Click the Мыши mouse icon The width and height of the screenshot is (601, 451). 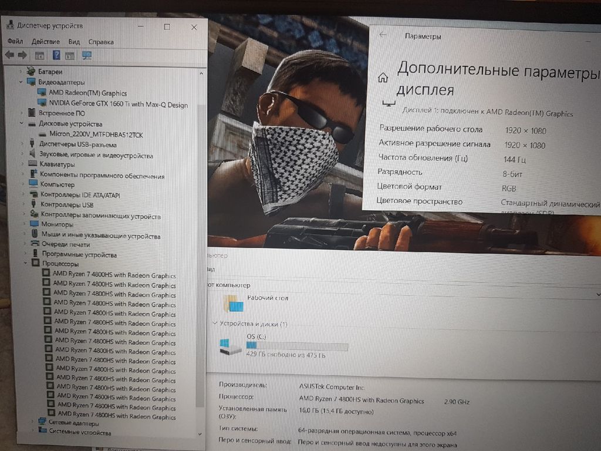35,233
